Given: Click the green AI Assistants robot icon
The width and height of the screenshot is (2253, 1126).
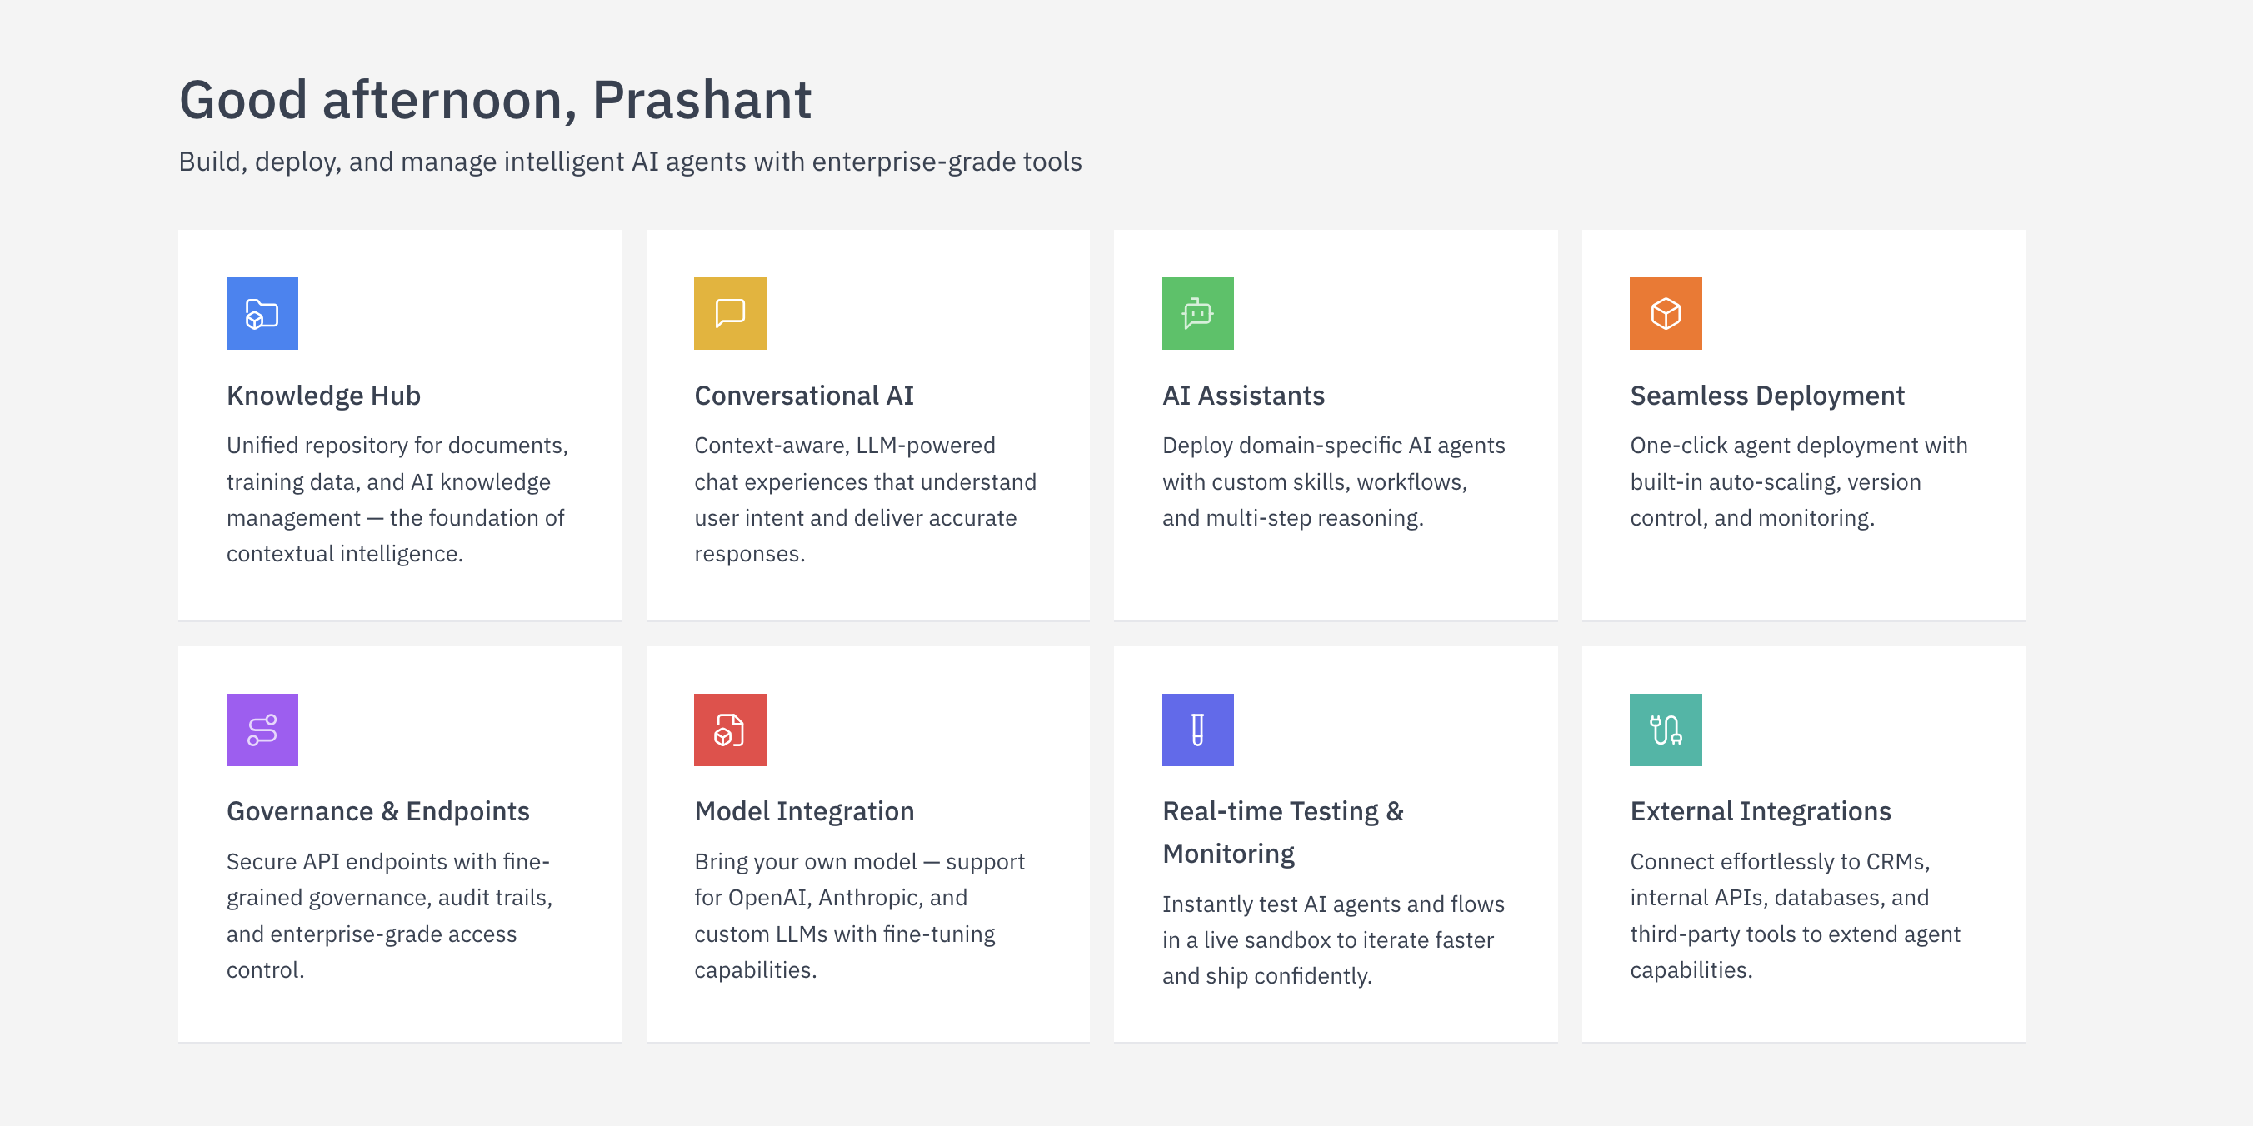Looking at the screenshot, I should click(x=1197, y=313).
